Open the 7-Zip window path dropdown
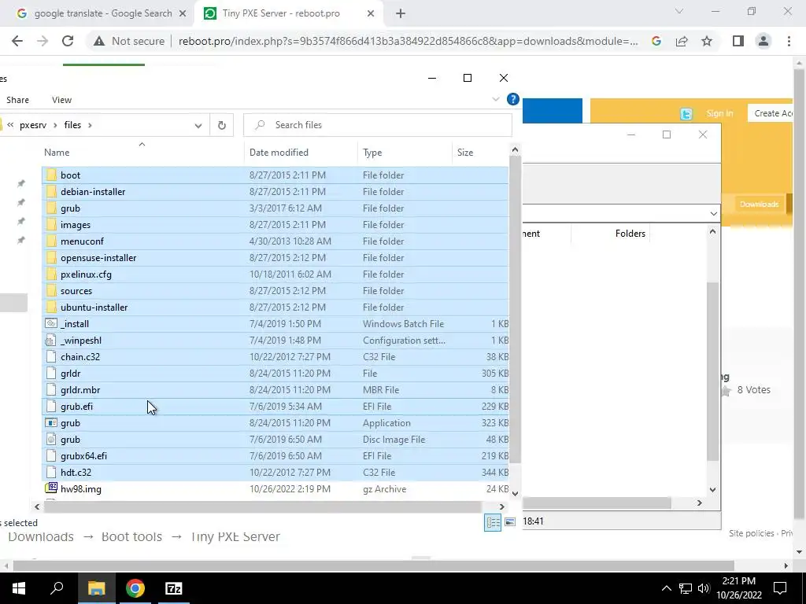806x604 pixels. click(x=713, y=213)
